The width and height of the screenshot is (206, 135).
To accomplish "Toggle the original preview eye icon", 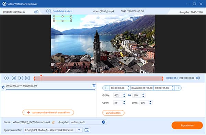I will [x=36, y=12].
